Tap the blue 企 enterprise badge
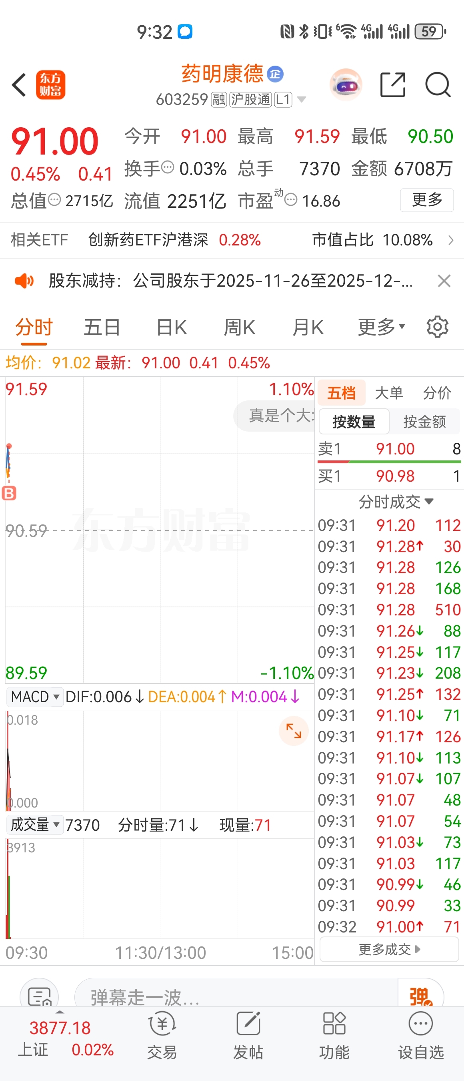Viewport: 464px width, 1081px height. click(x=275, y=74)
